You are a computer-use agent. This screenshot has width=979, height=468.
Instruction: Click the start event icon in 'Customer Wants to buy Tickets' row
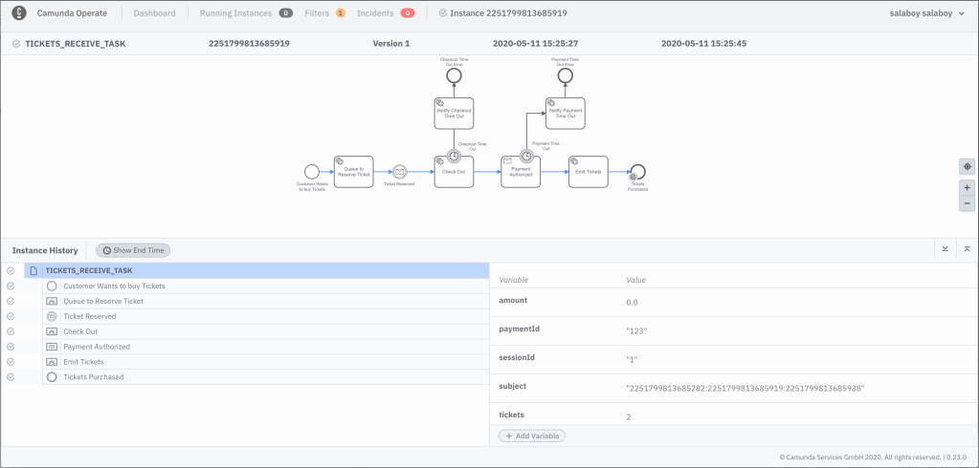click(x=52, y=286)
